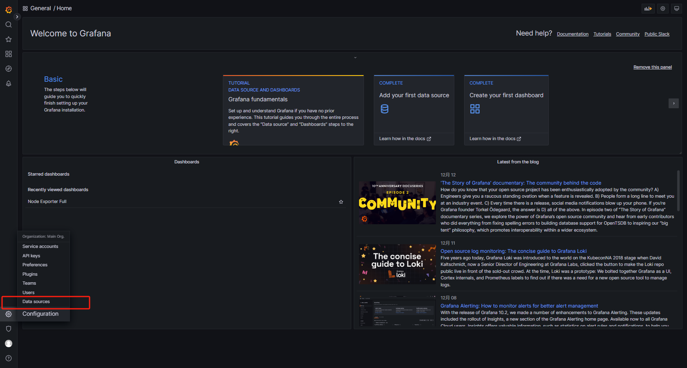Open the Node Exporter Full dashboard

pos(47,202)
